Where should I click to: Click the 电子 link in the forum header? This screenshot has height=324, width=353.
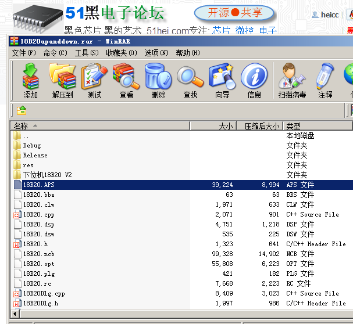268,30
